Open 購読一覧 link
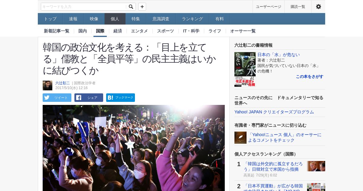This screenshot has height=191, width=363. click(298, 7)
